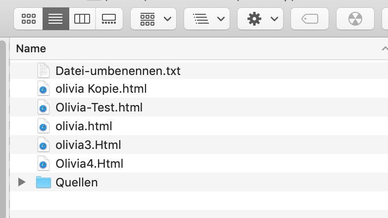Switch to gallery view
Screen dimensions: 388x218
[109, 19]
